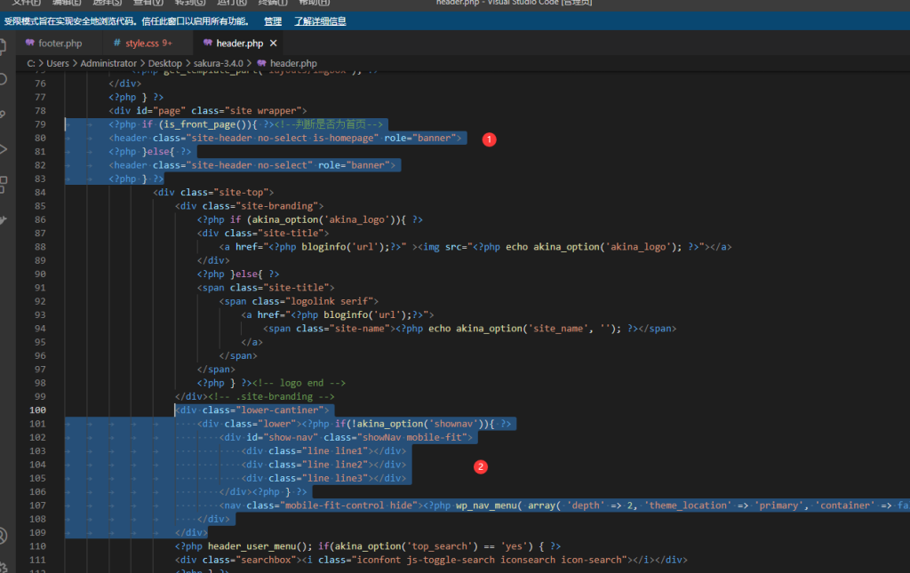The image size is (910, 573).
Task: Open the Explorer view in activity bar
Action: click(4, 44)
